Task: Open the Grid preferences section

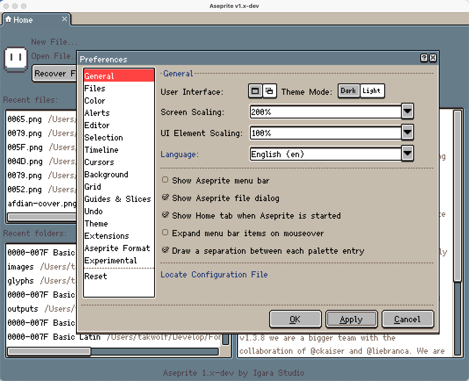Action: 119,187
